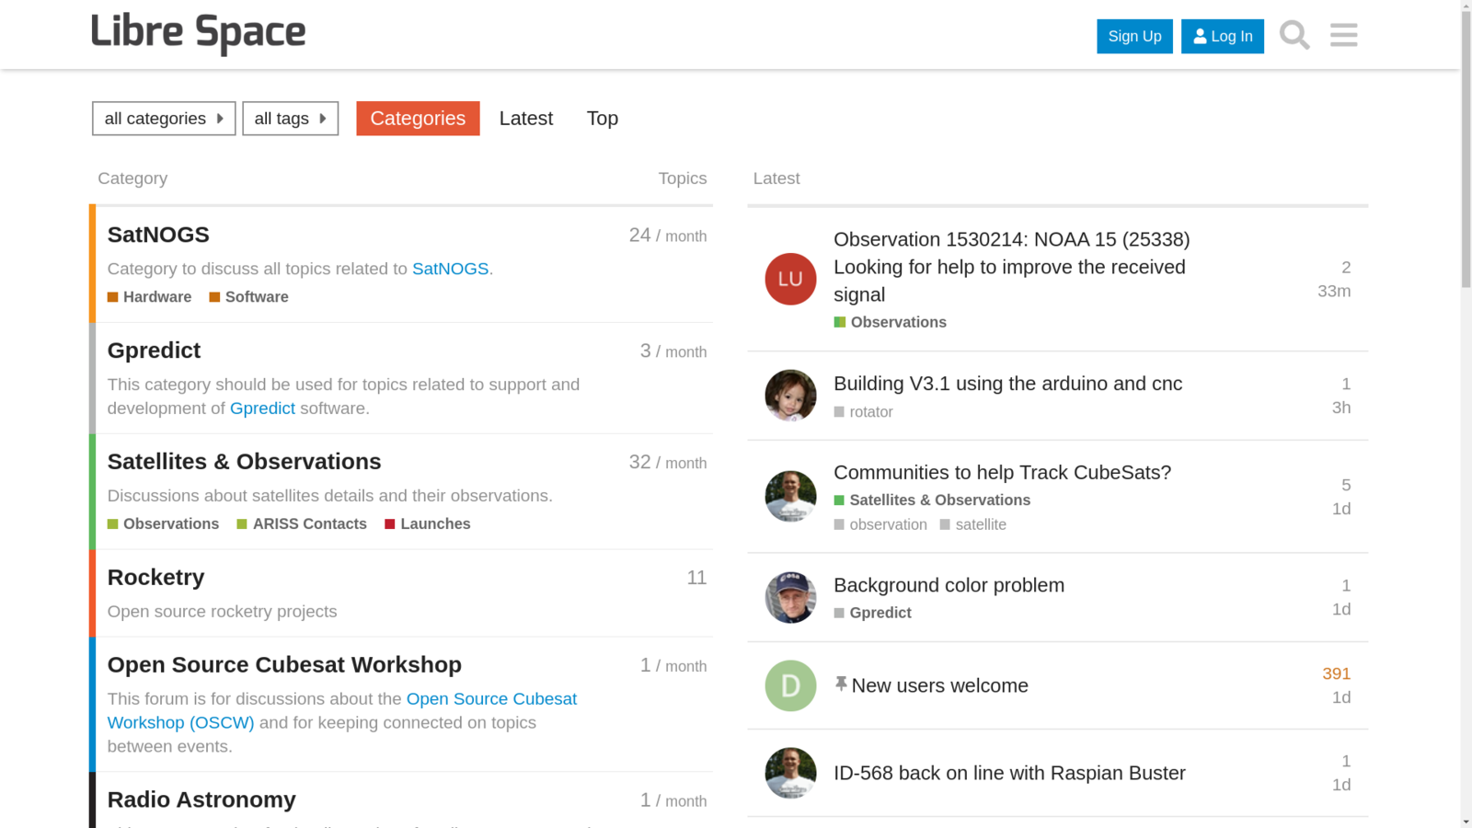Click avatar beside Building V3.1 topic

coord(790,396)
